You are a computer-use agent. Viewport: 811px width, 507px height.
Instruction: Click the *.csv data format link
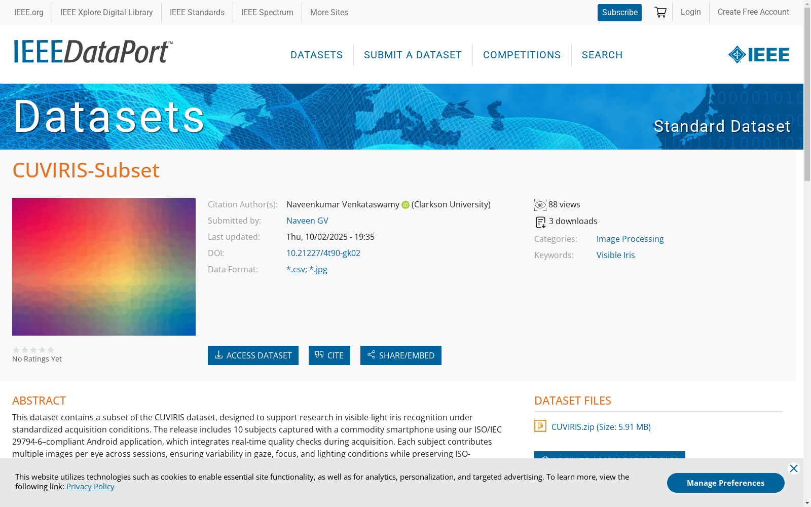click(297, 269)
